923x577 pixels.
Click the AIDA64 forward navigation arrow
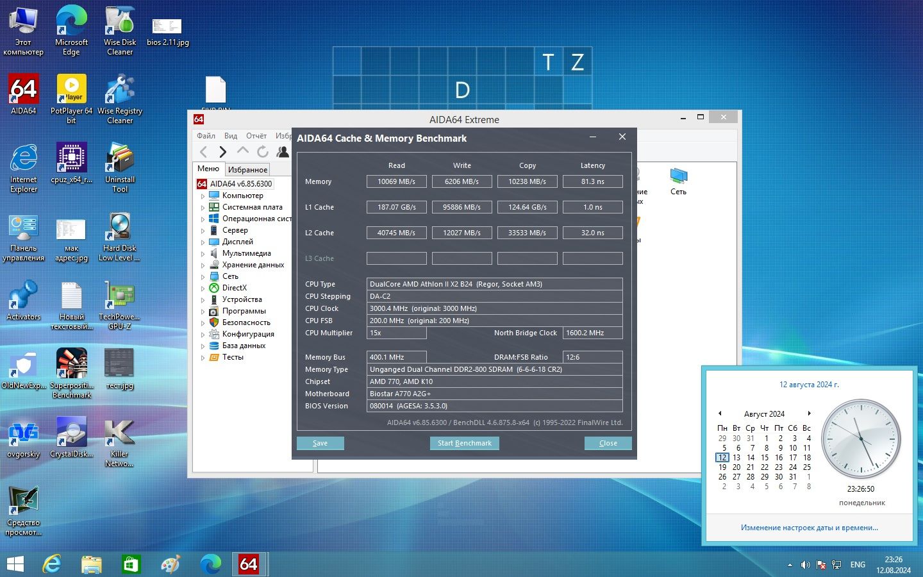tap(222, 151)
